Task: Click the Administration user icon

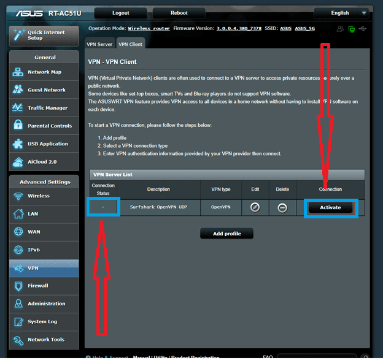Action: 18,304
